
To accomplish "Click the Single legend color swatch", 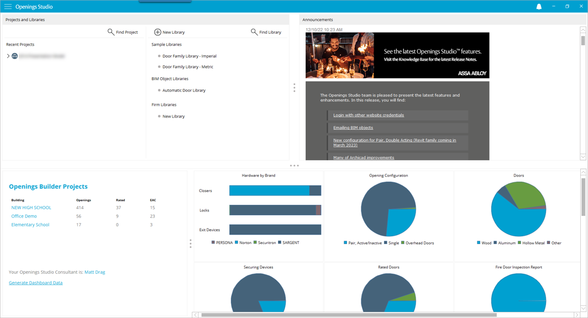I will 386,243.
